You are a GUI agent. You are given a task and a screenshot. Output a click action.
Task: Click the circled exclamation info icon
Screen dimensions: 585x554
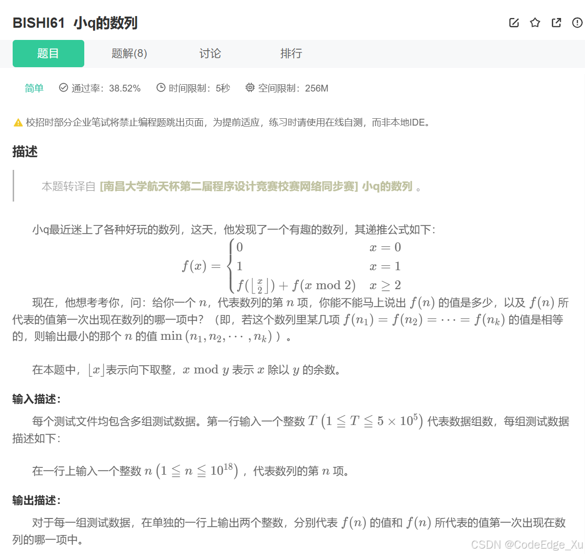pos(577,22)
